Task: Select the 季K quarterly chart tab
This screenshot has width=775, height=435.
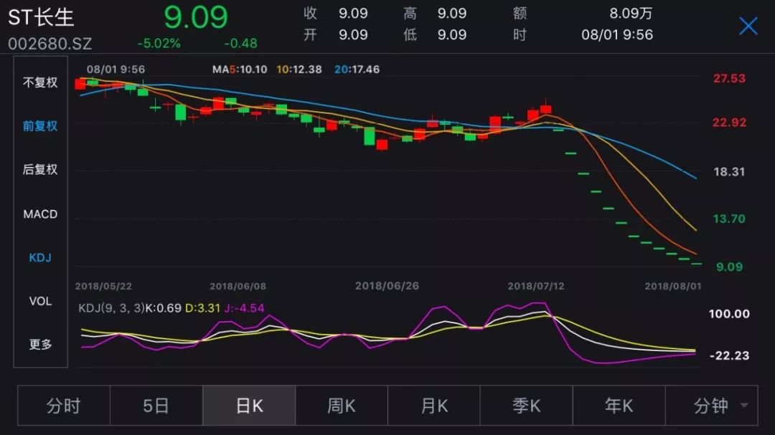Action: pos(526,405)
